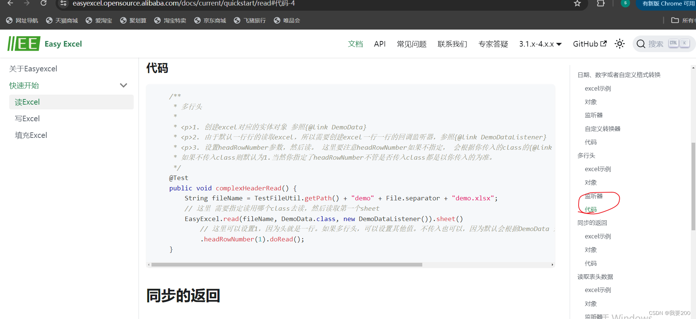Screen dimensions: 696x319
Task: Select 填充Excel in sidebar
Action: tap(31, 135)
